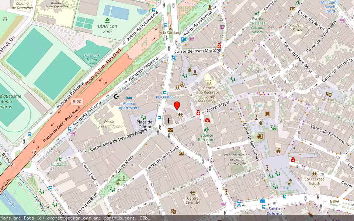The width and height of the screenshot is (354, 221).
Task: Select the Pl. Olimpo bus stop icon
Action: (x=165, y=92)
